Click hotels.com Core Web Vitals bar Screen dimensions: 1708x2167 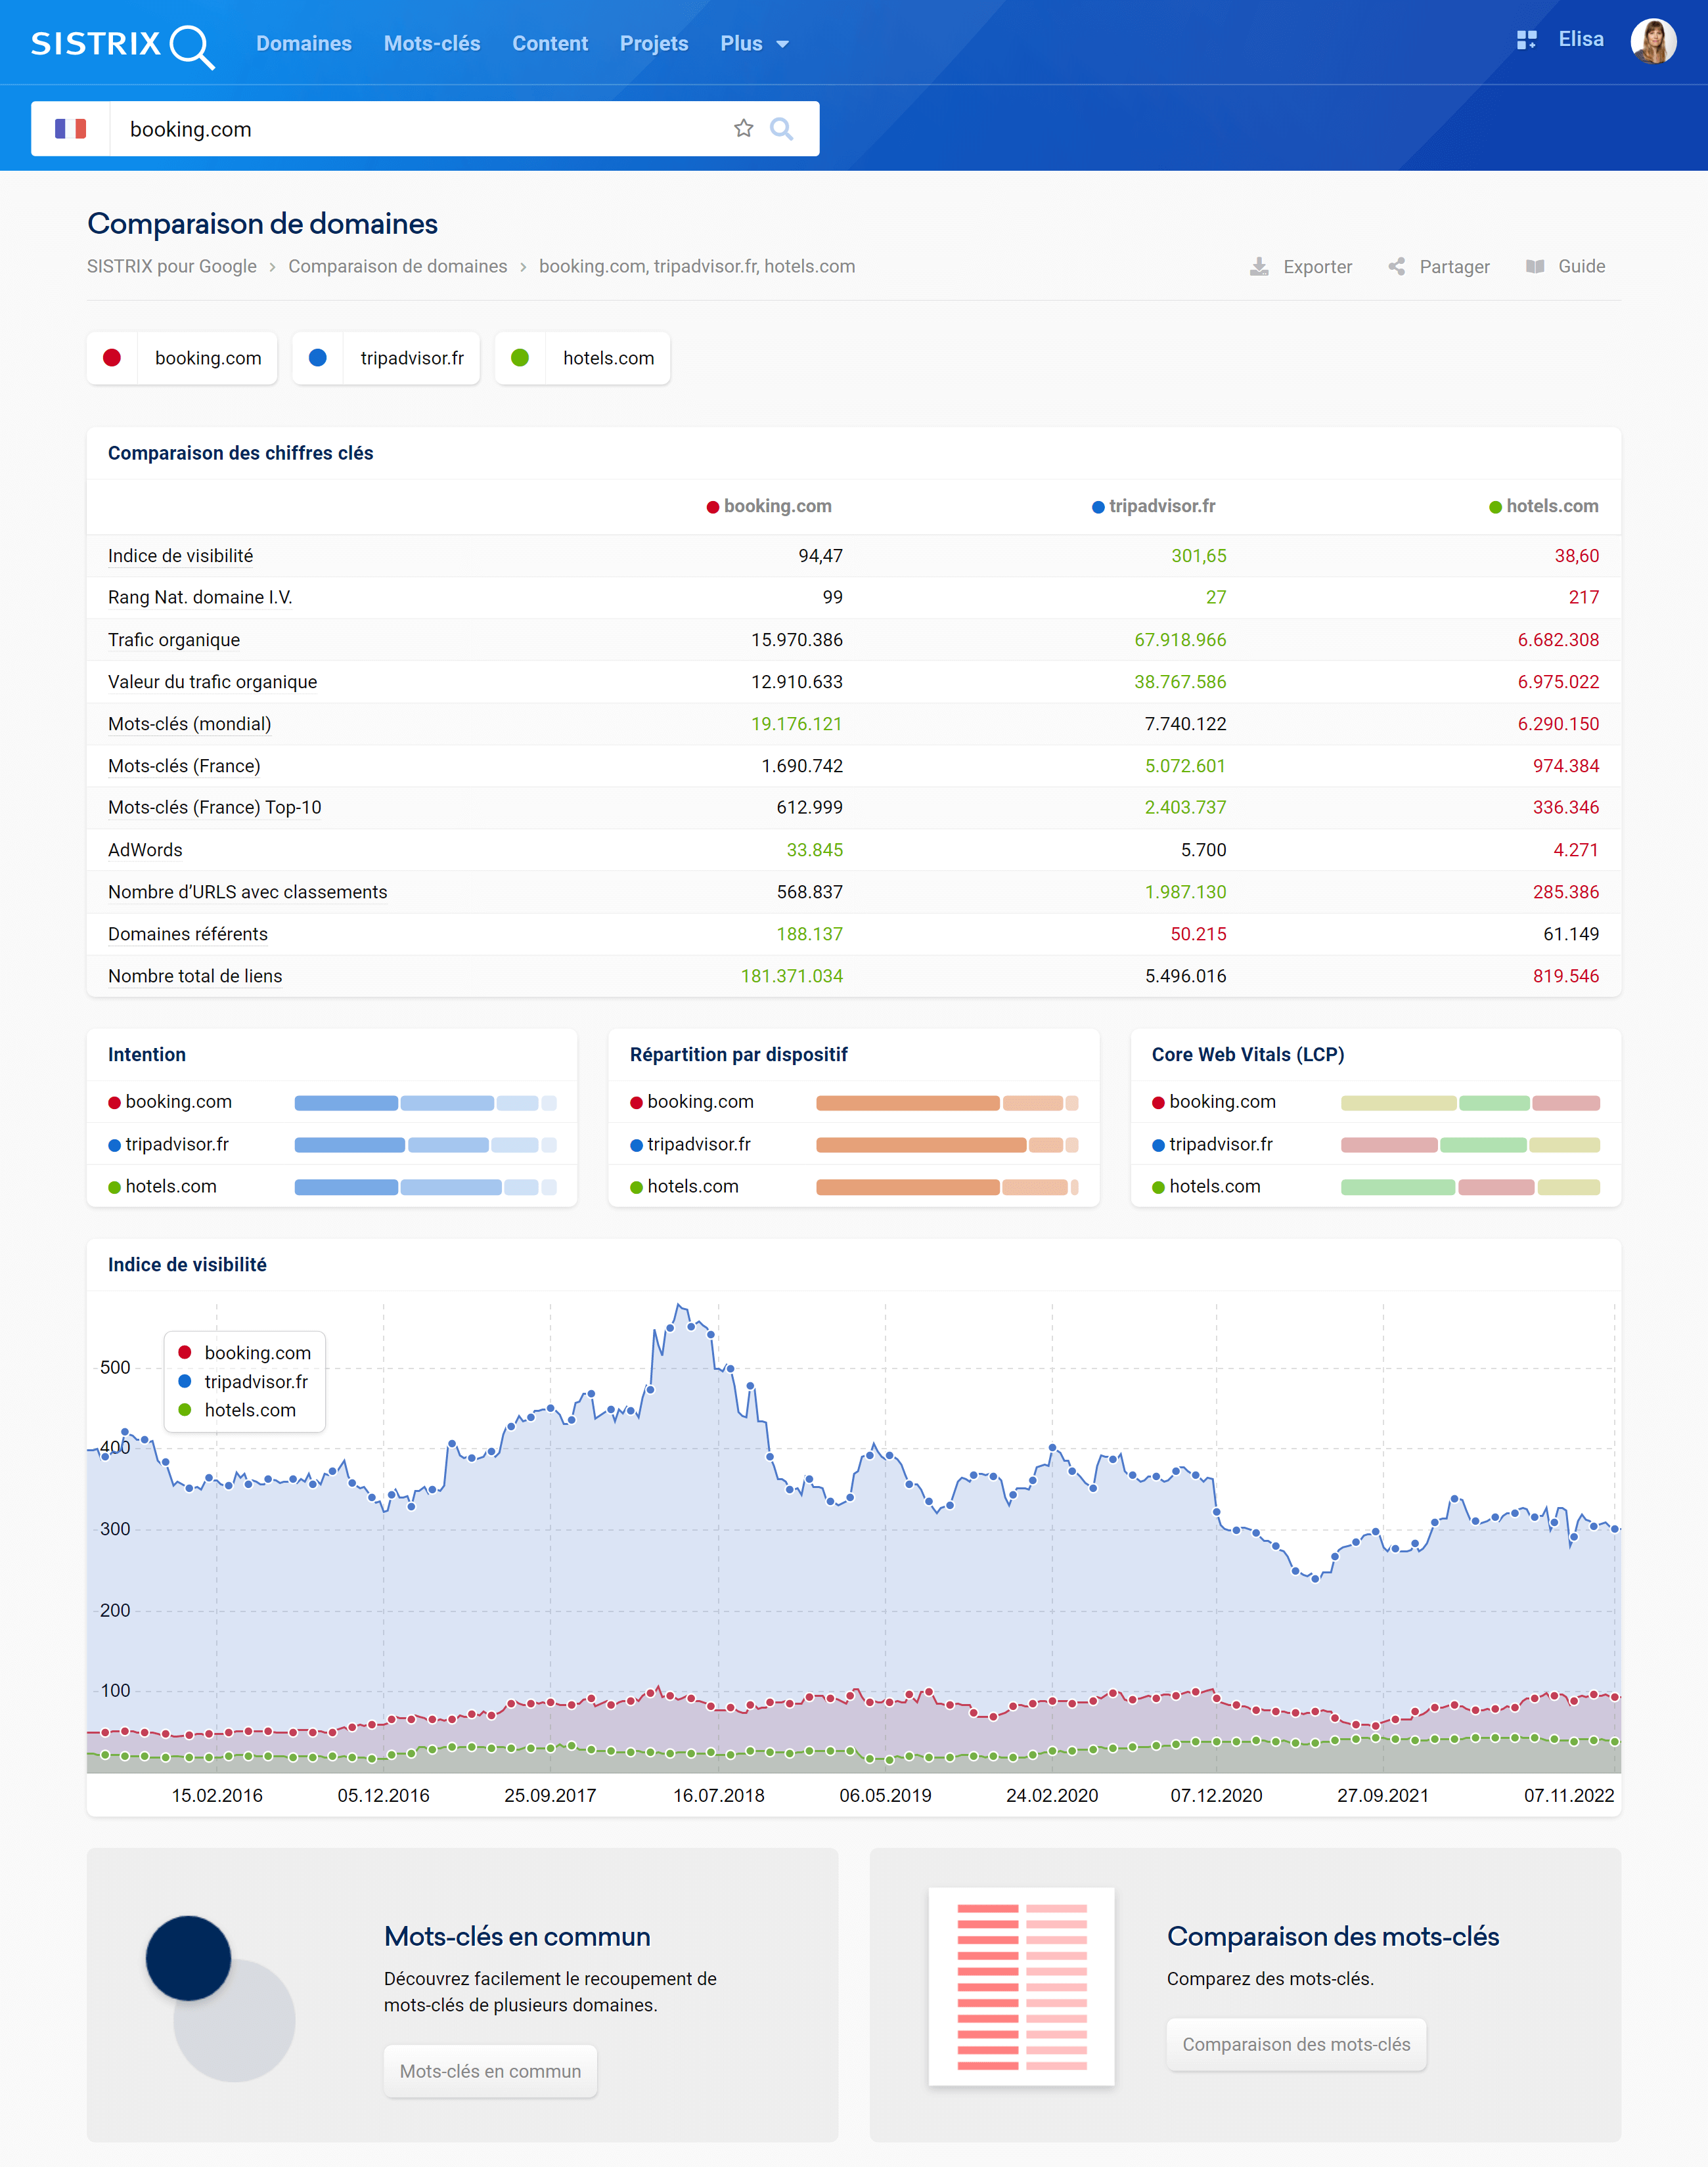pyautogui.click(x=1470, y=1187)
